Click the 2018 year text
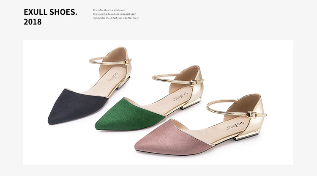Screen dimensions: 317x176 (x=33, y=22)
